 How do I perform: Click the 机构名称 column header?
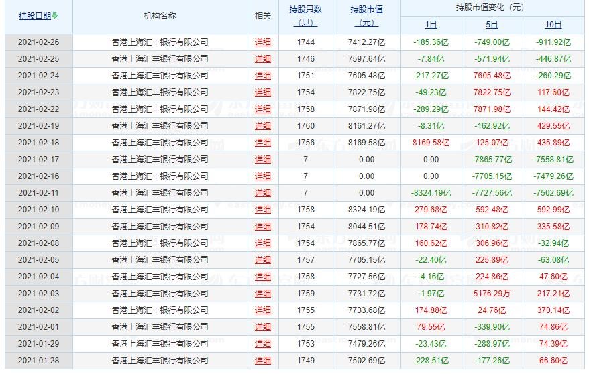(160, 16)
